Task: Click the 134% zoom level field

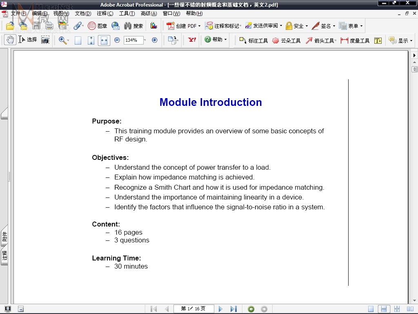Action: (x=133, y=40)
